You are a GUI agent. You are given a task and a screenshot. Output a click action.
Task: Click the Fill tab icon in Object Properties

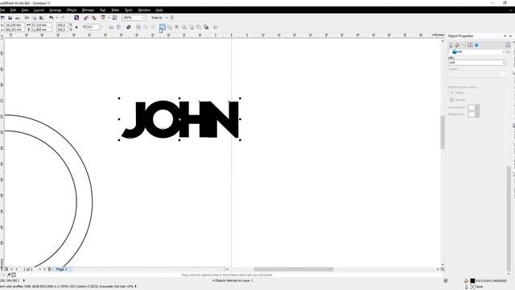tap(457, 45)
